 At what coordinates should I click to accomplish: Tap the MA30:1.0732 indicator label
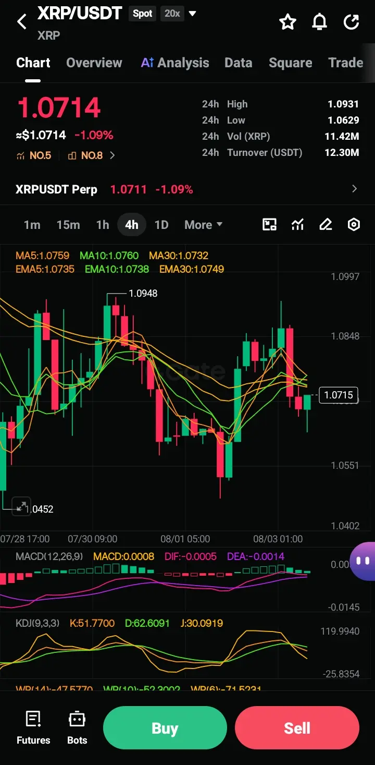[179, 256]
